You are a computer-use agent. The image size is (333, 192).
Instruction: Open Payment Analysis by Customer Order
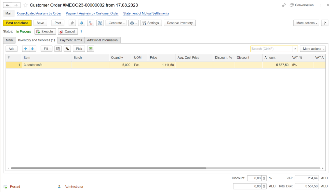point(92,13)
